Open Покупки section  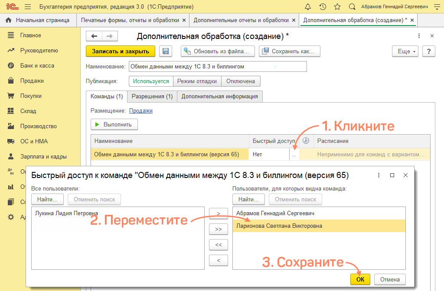pyautogui.click(x=31, y=96)
